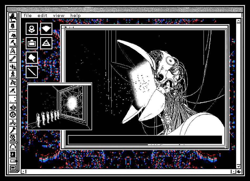Open the small window showing figures before a portal

[x=60, y=106]
